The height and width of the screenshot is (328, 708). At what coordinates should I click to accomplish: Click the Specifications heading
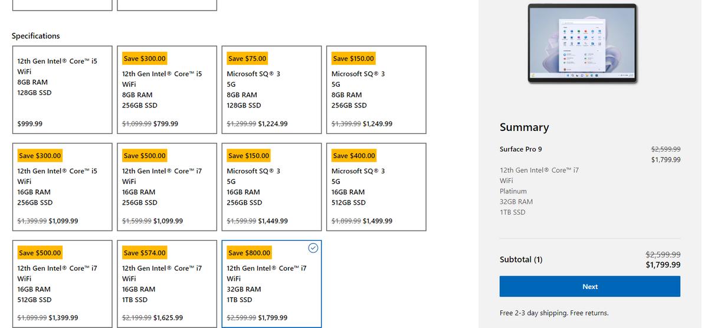coord(36,36)
